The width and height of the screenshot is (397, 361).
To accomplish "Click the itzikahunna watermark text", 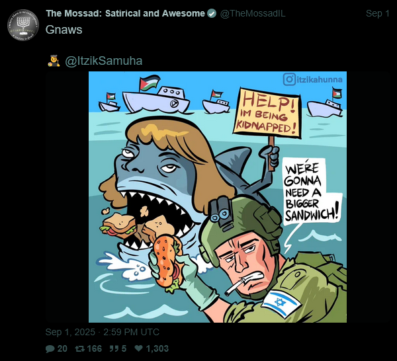I will pyautogui.click(x=320, y=80).
